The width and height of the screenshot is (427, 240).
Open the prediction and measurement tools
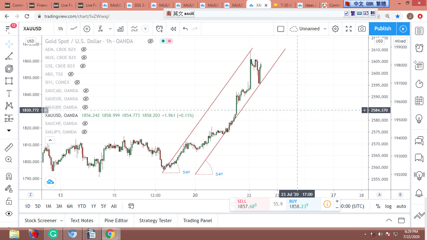point(9,118)
